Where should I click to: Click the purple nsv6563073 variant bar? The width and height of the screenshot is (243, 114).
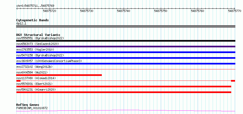click(126, 47)
